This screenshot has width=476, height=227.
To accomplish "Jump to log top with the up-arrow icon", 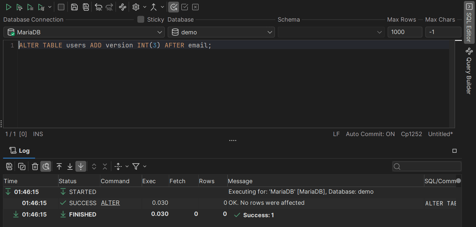I will click(59, 166).
